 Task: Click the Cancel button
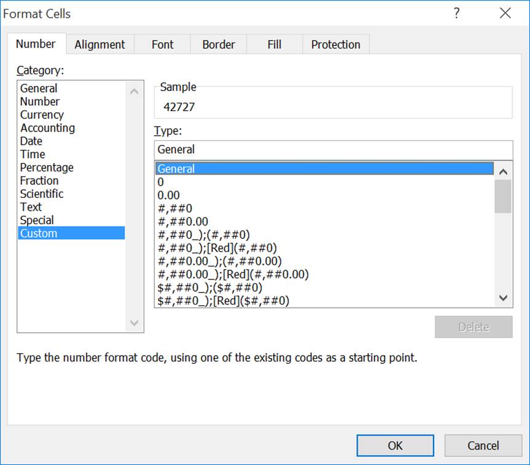tap(483, 446)
